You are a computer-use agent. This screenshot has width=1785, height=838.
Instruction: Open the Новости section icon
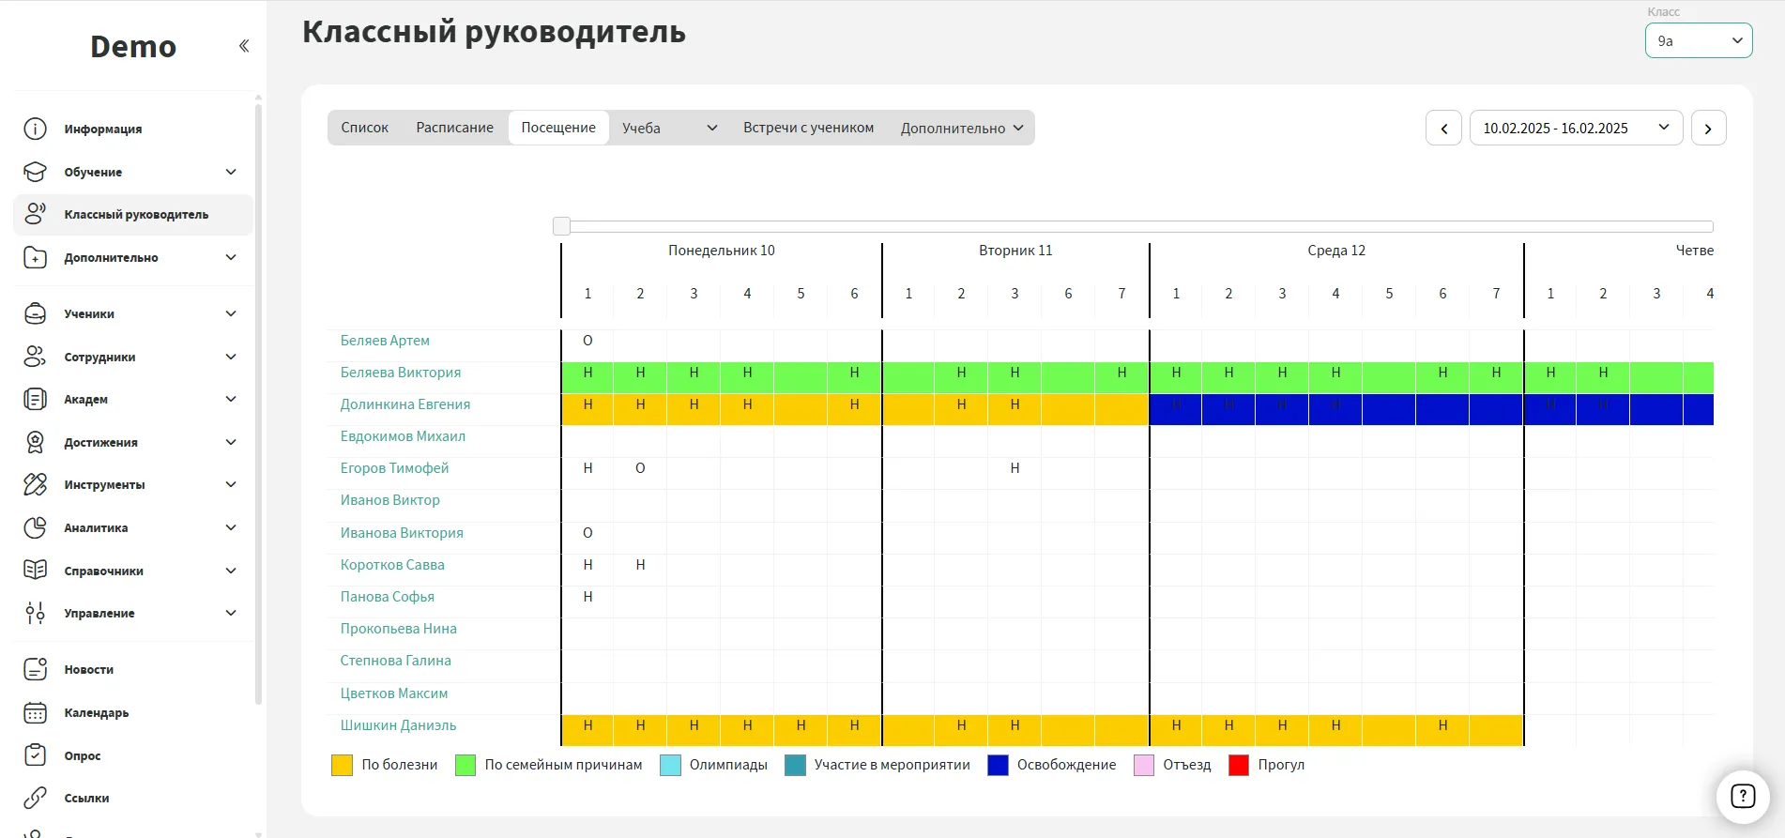(x=35, y=669)
